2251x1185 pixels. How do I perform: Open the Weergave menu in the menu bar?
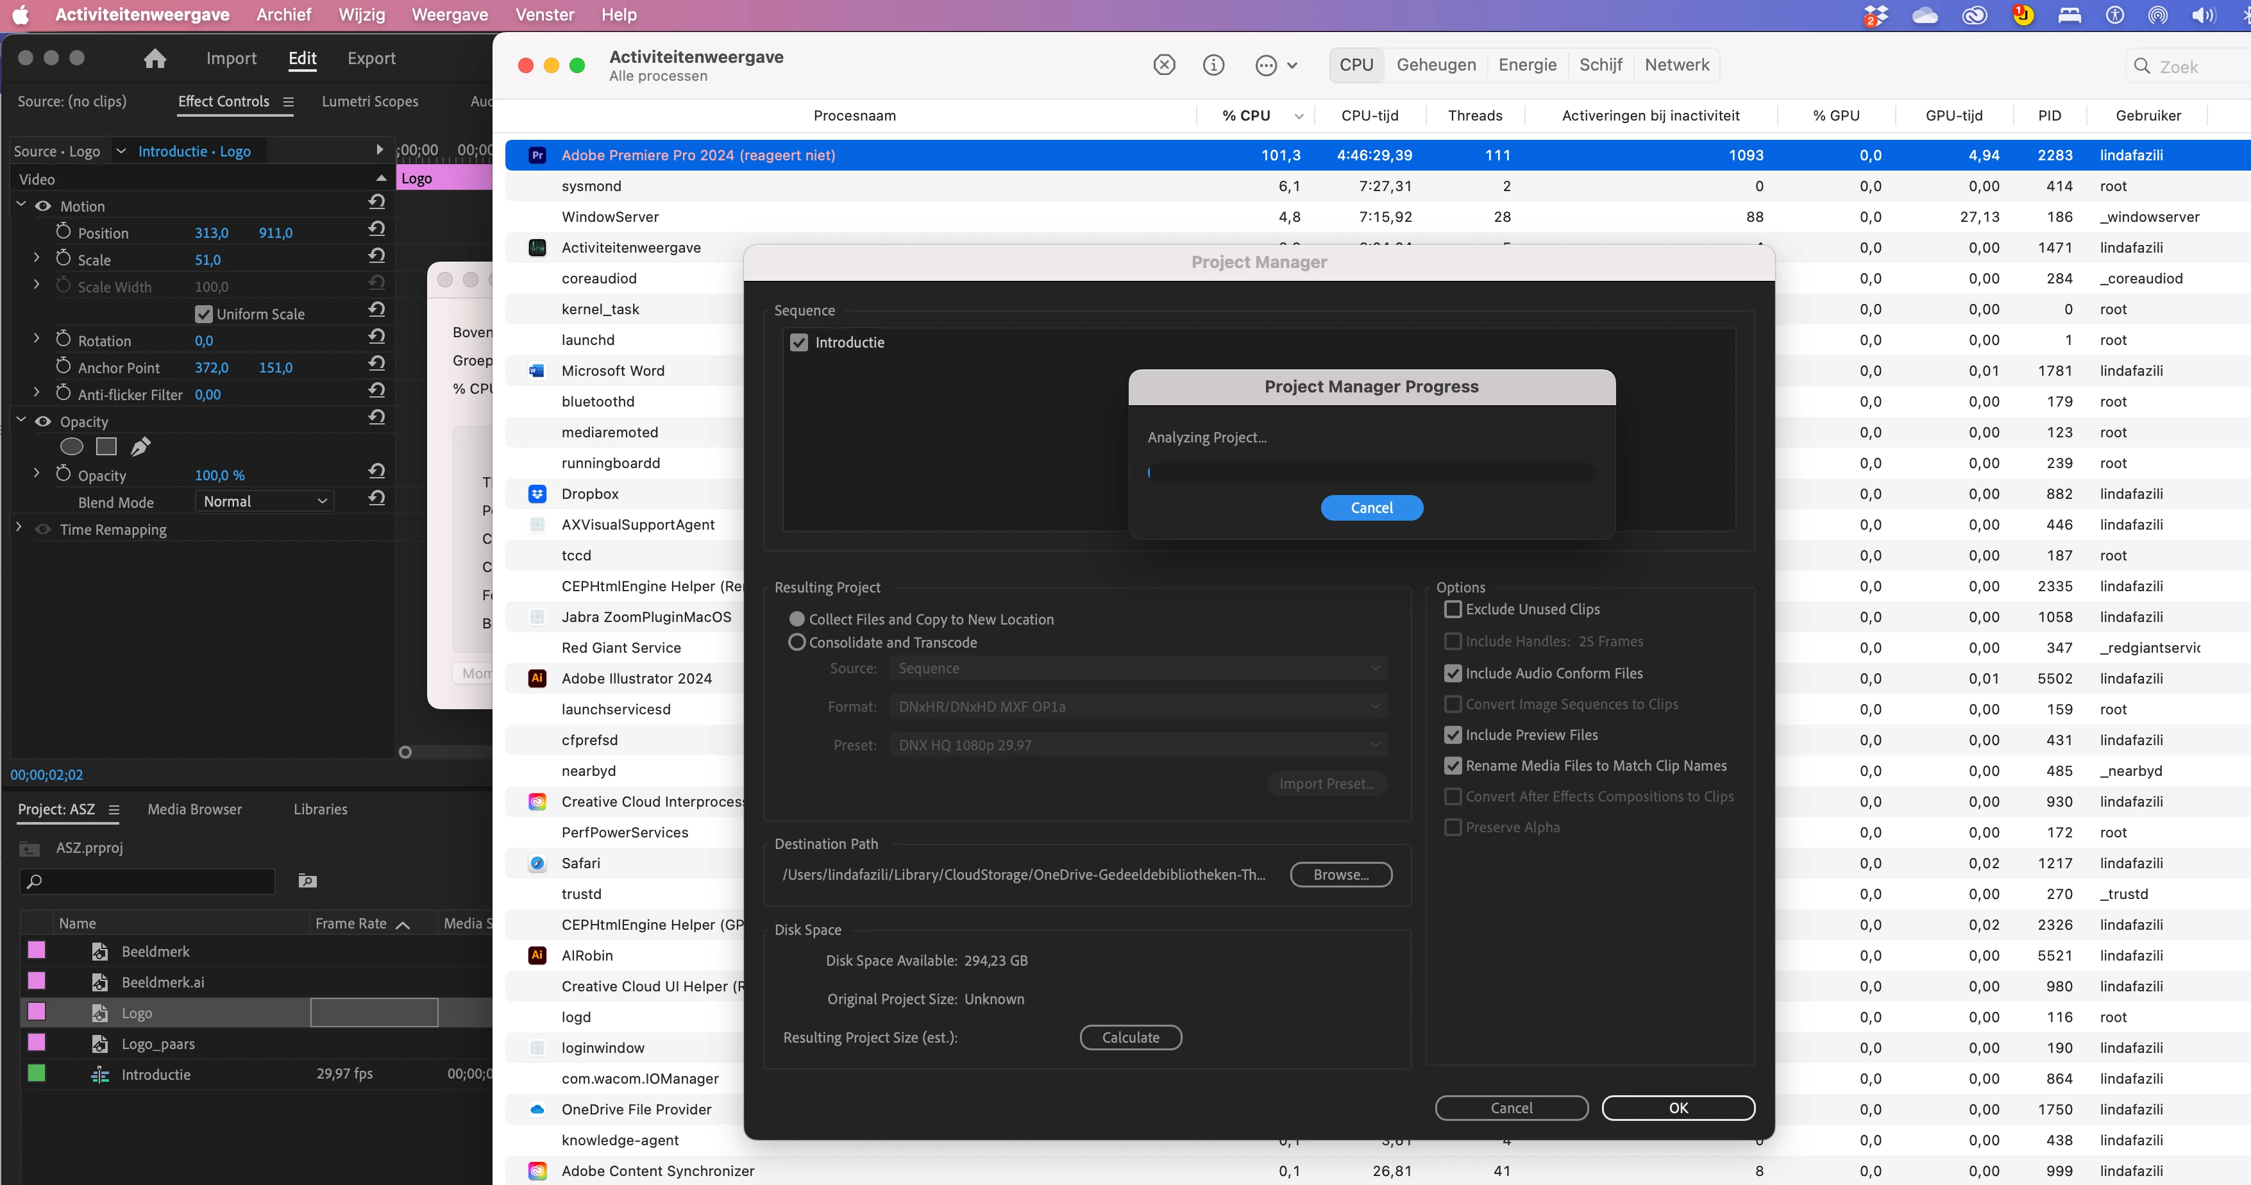tap(449, 15)
